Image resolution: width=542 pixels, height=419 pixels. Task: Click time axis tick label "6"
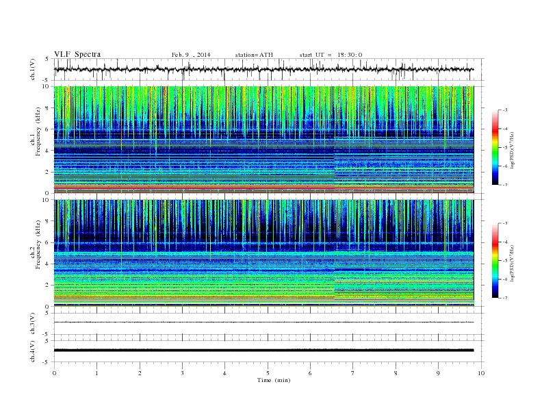[x=310, y=373]
